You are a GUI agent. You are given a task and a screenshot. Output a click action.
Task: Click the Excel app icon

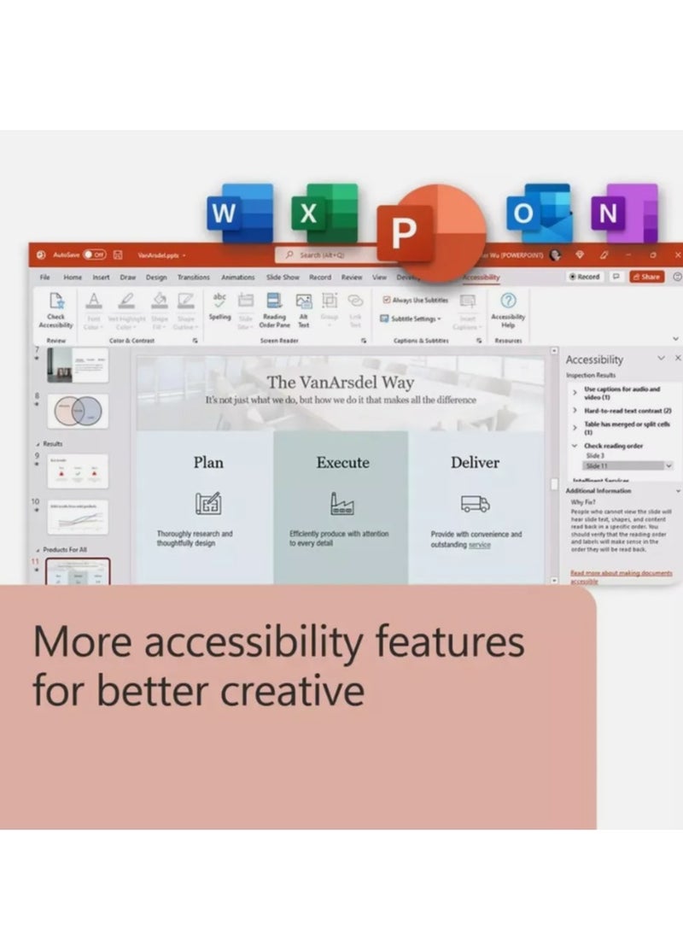click(325, 213)
